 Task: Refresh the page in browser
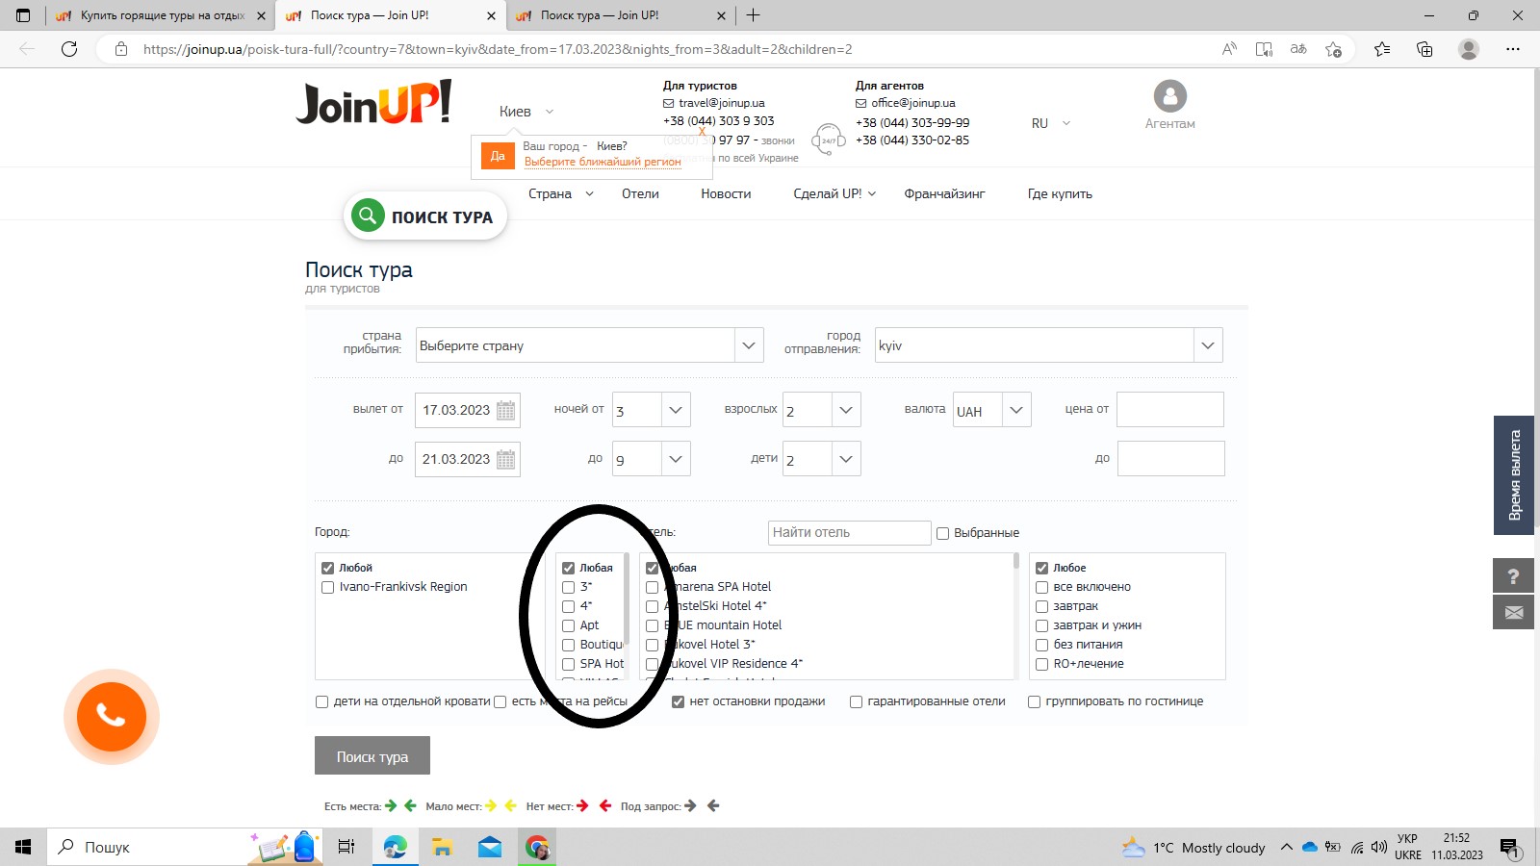(69, 49)
